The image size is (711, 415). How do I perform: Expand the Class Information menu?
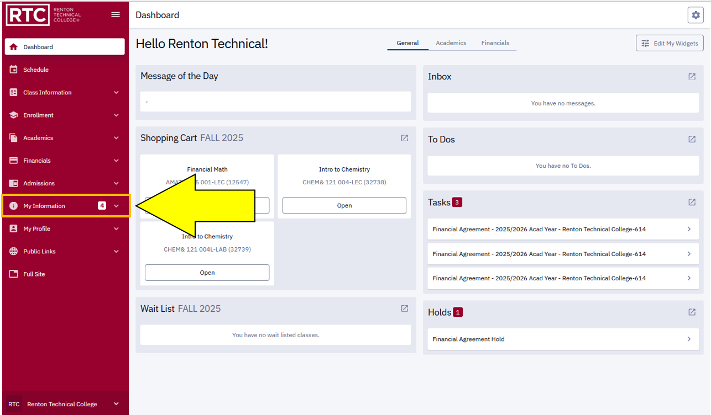pyautogui.click(x=65, y=93)
